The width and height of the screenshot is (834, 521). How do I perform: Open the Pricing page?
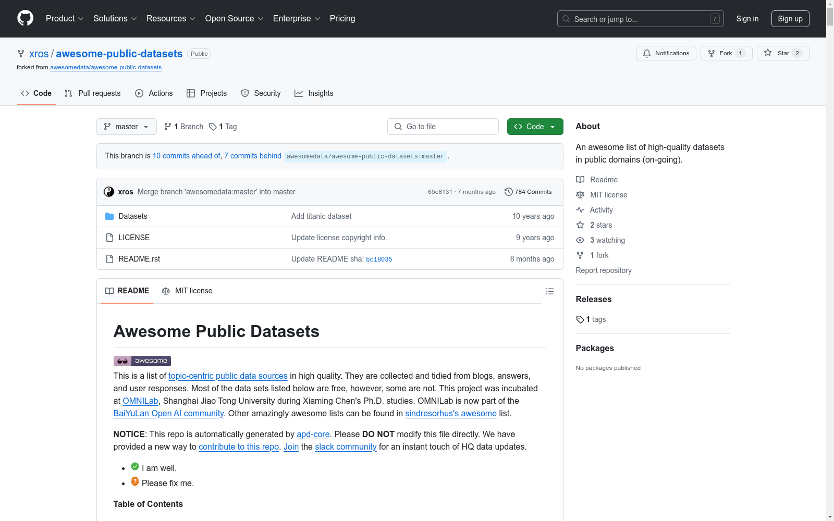tap(342, 19)
